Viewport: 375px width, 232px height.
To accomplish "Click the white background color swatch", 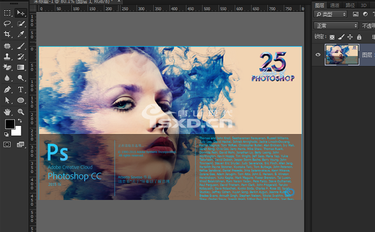I will [18, 132].
